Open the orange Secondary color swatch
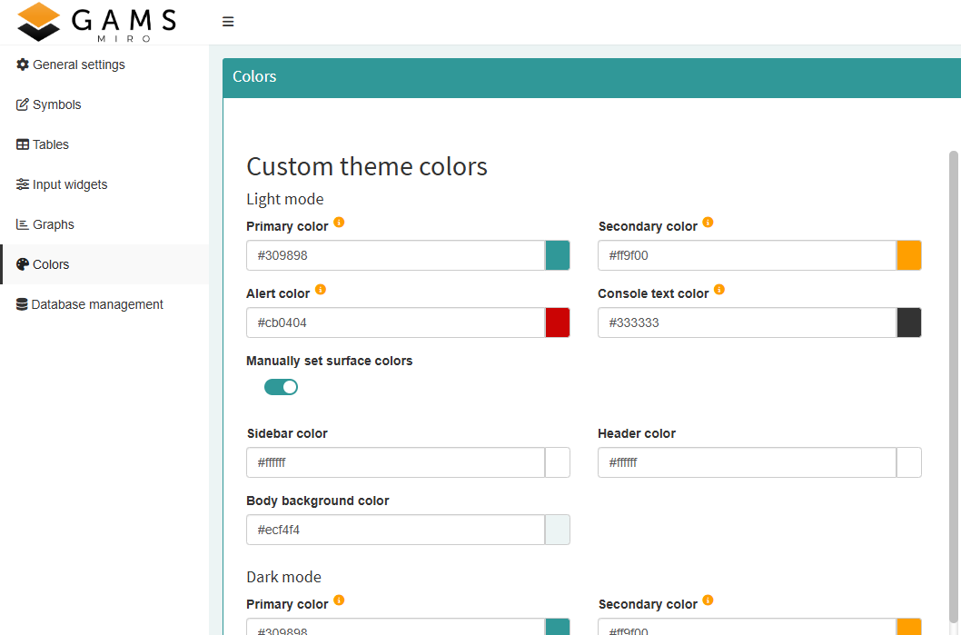The image size is (961, 635). click(909, 255)
